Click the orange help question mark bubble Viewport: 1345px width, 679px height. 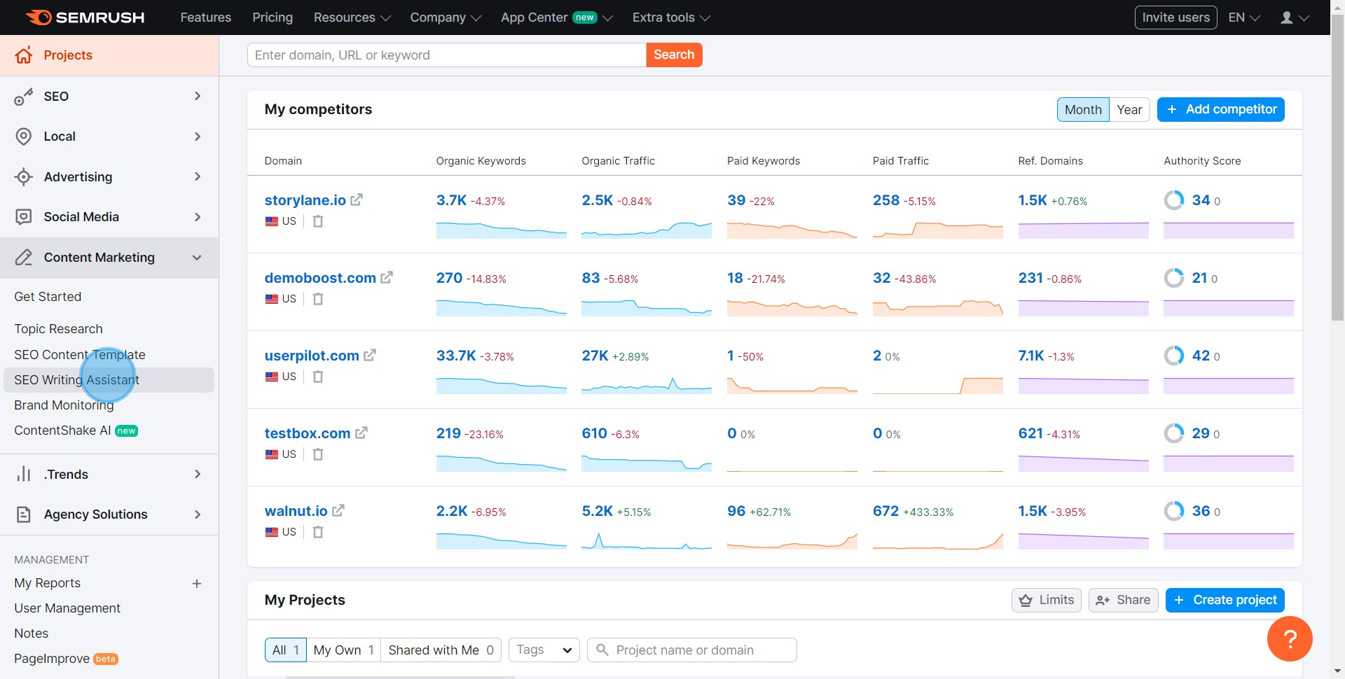point(1290,638)
